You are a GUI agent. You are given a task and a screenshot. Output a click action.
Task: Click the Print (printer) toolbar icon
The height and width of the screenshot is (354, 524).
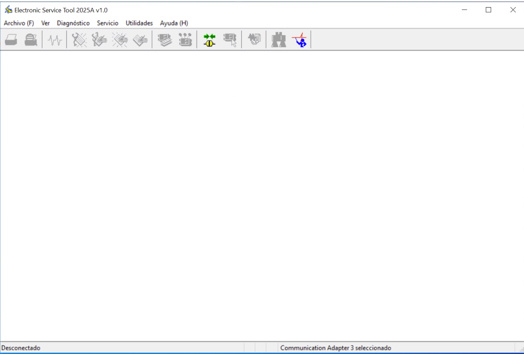coord(11,40)
